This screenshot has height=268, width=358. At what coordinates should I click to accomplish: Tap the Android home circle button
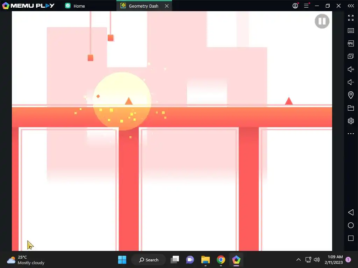[x=351, y=225]
